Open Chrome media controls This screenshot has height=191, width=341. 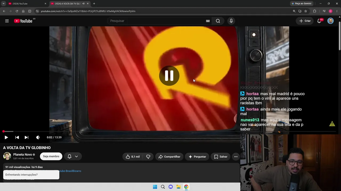(324, 11)
